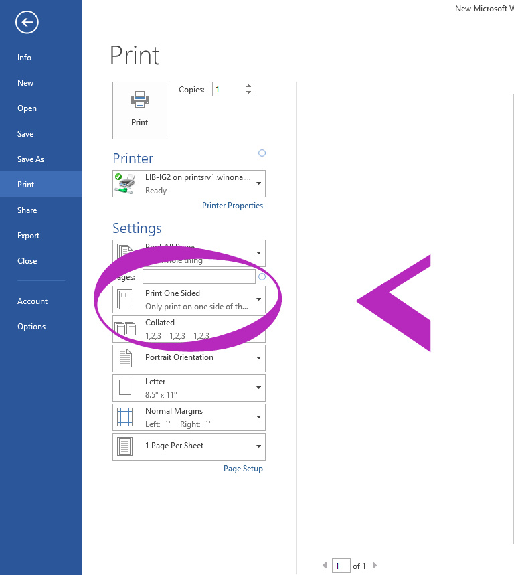This screenshot has width=514, height=575.
Task: Open Export in the backstage sidebar
Action: tap(29, 236)
